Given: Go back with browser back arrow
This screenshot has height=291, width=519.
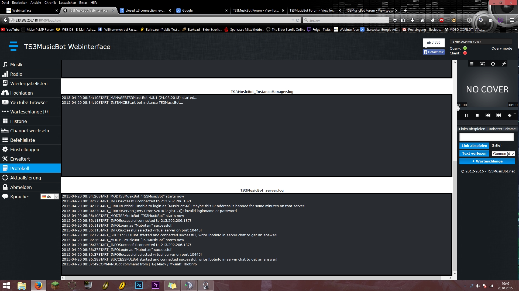Looking at the screenshot, I should click(5, 20).
